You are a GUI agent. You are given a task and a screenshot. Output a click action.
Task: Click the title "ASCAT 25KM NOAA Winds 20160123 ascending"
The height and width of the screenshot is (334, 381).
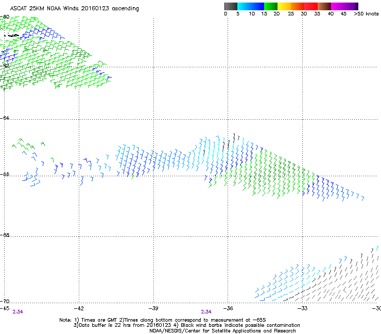point(74,9)
